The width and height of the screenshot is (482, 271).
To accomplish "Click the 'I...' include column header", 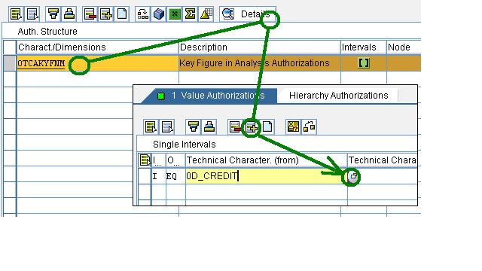I will pyautogui.click(x=159, y=160).
